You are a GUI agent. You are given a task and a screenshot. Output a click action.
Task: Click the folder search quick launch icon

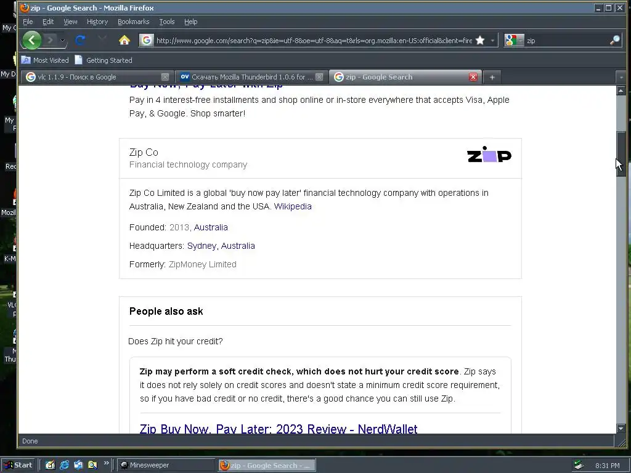tap(92, 465)
